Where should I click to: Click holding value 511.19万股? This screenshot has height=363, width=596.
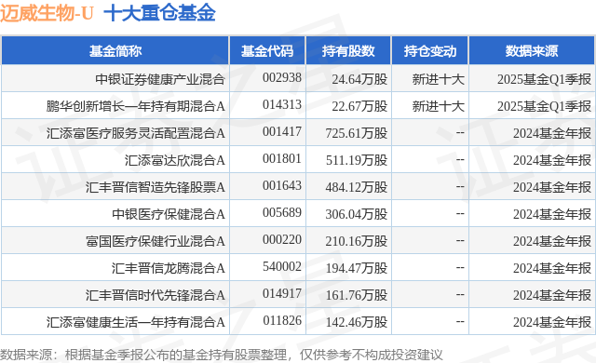pos(357,160)
